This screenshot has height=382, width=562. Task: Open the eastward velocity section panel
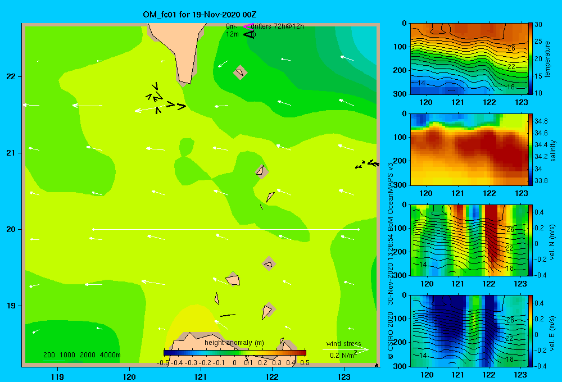tap(469, 331)
